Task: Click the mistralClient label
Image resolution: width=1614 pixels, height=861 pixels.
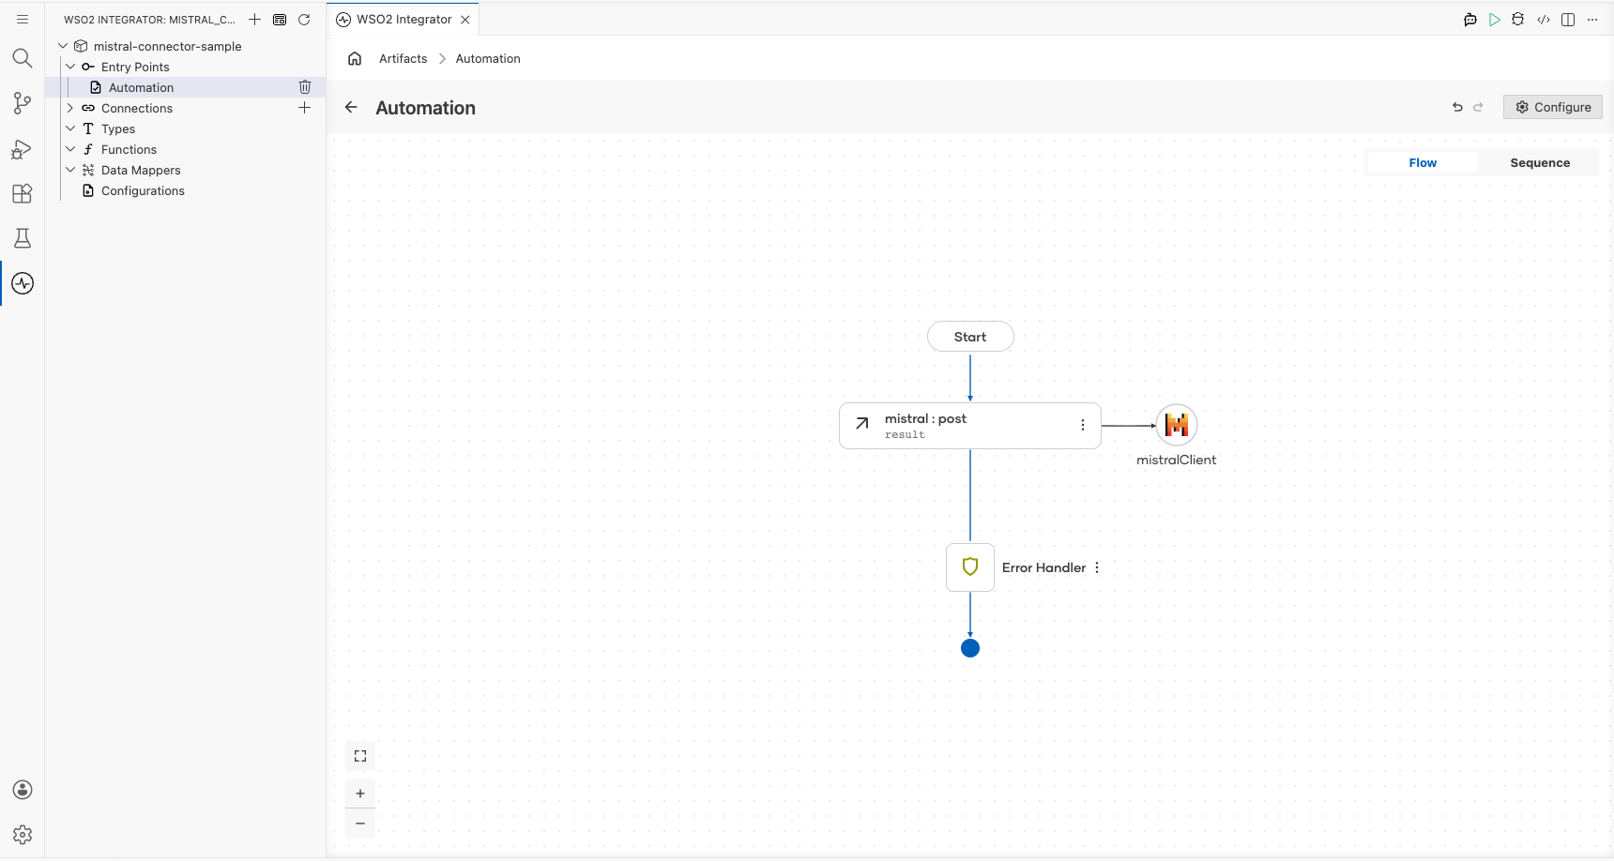Action: point(1177,460)
